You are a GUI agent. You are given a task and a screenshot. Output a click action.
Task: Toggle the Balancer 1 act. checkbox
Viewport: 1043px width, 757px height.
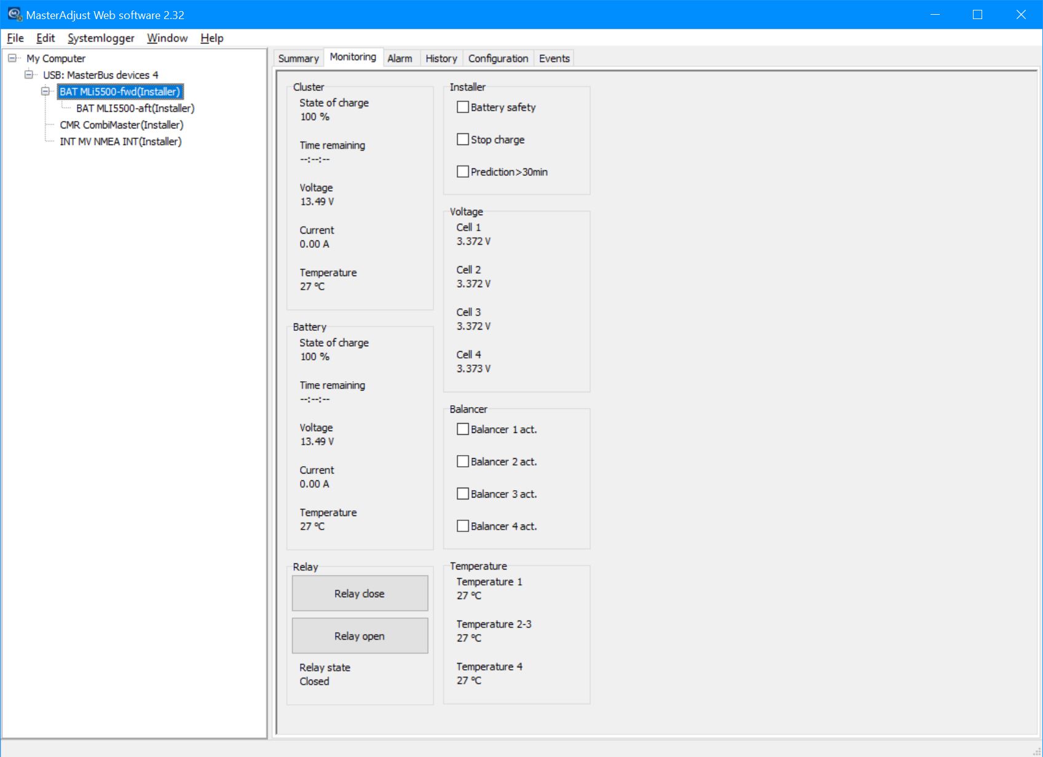tap(463, 429)
